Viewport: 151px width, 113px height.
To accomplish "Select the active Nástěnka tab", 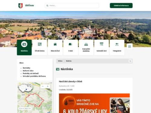I will pyautogui.click(x=24, y=47).
